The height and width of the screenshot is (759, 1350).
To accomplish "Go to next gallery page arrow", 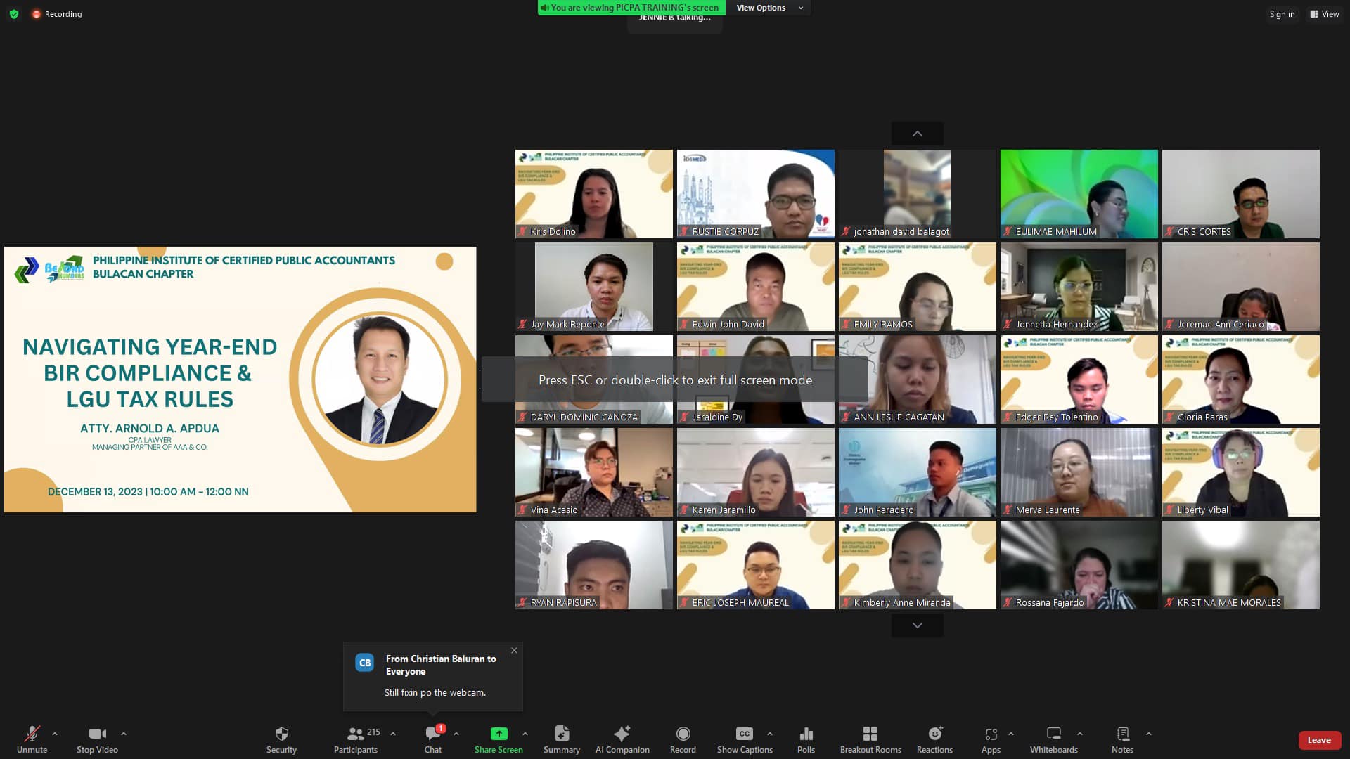I will pos(917,625).
